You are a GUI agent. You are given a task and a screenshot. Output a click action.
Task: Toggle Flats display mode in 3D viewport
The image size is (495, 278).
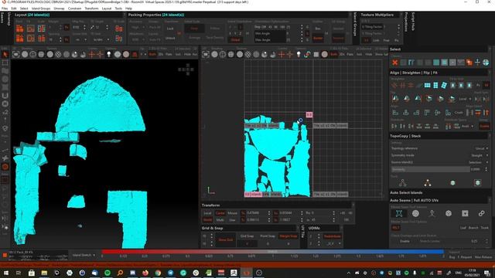[169, 55]
